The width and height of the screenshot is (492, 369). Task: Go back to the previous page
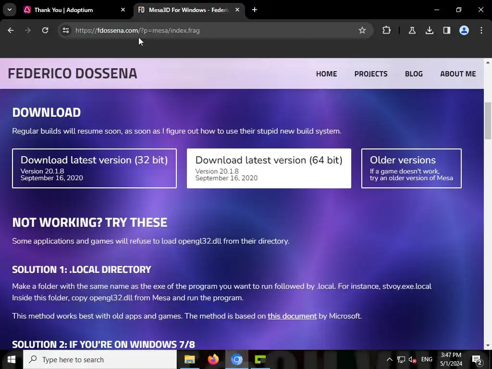(x=11, y=30)
